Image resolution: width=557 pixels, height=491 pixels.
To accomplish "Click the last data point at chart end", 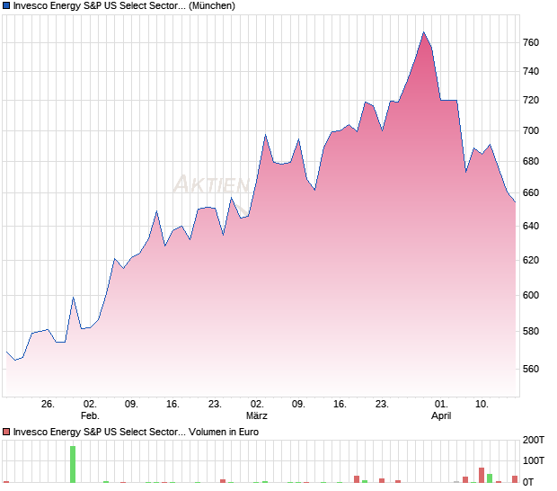I will coord(516,202).
